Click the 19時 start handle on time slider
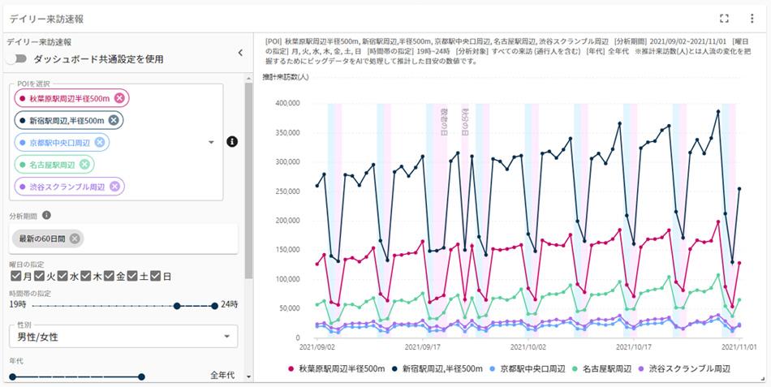The height and width of the screenshot is (387, 771). [x=177, y=306]
